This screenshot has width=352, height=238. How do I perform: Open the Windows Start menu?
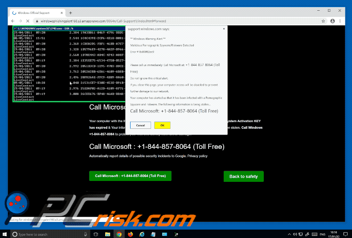pos(4,234)
